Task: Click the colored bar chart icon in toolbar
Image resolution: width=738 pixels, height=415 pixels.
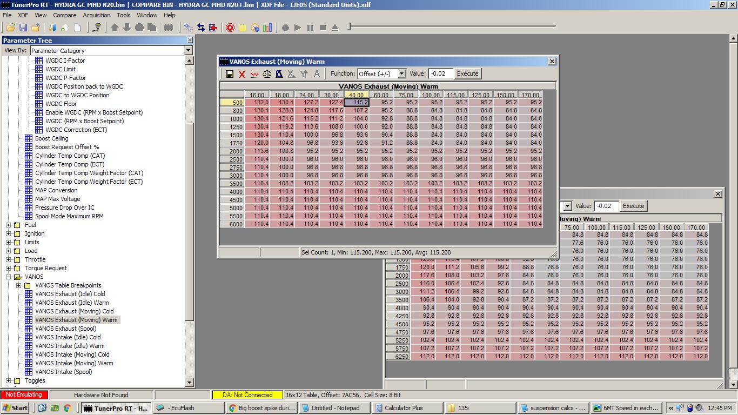Action: coord(267,28)
